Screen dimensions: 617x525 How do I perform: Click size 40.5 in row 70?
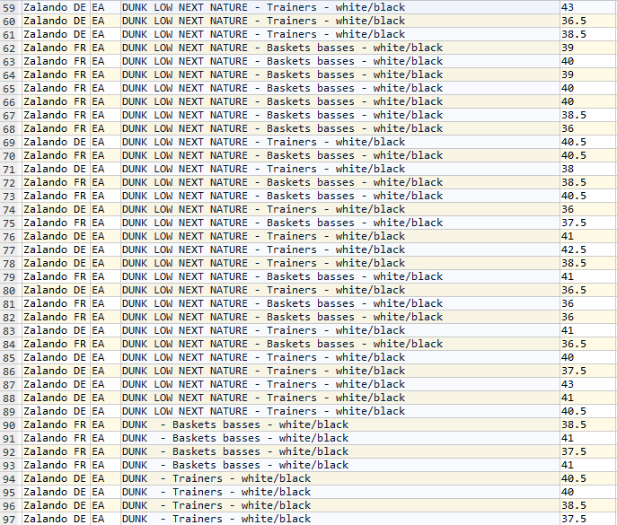coord(588,155)
